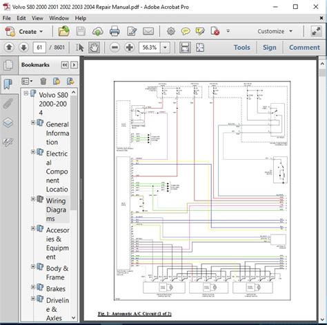The image size is (327, 325).
Task: Zoom out with minus button
Action: (115, 48)
